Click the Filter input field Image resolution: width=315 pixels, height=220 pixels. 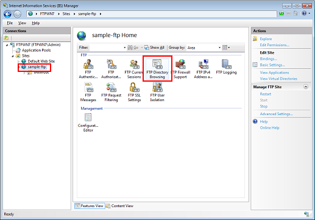(106, 48)
